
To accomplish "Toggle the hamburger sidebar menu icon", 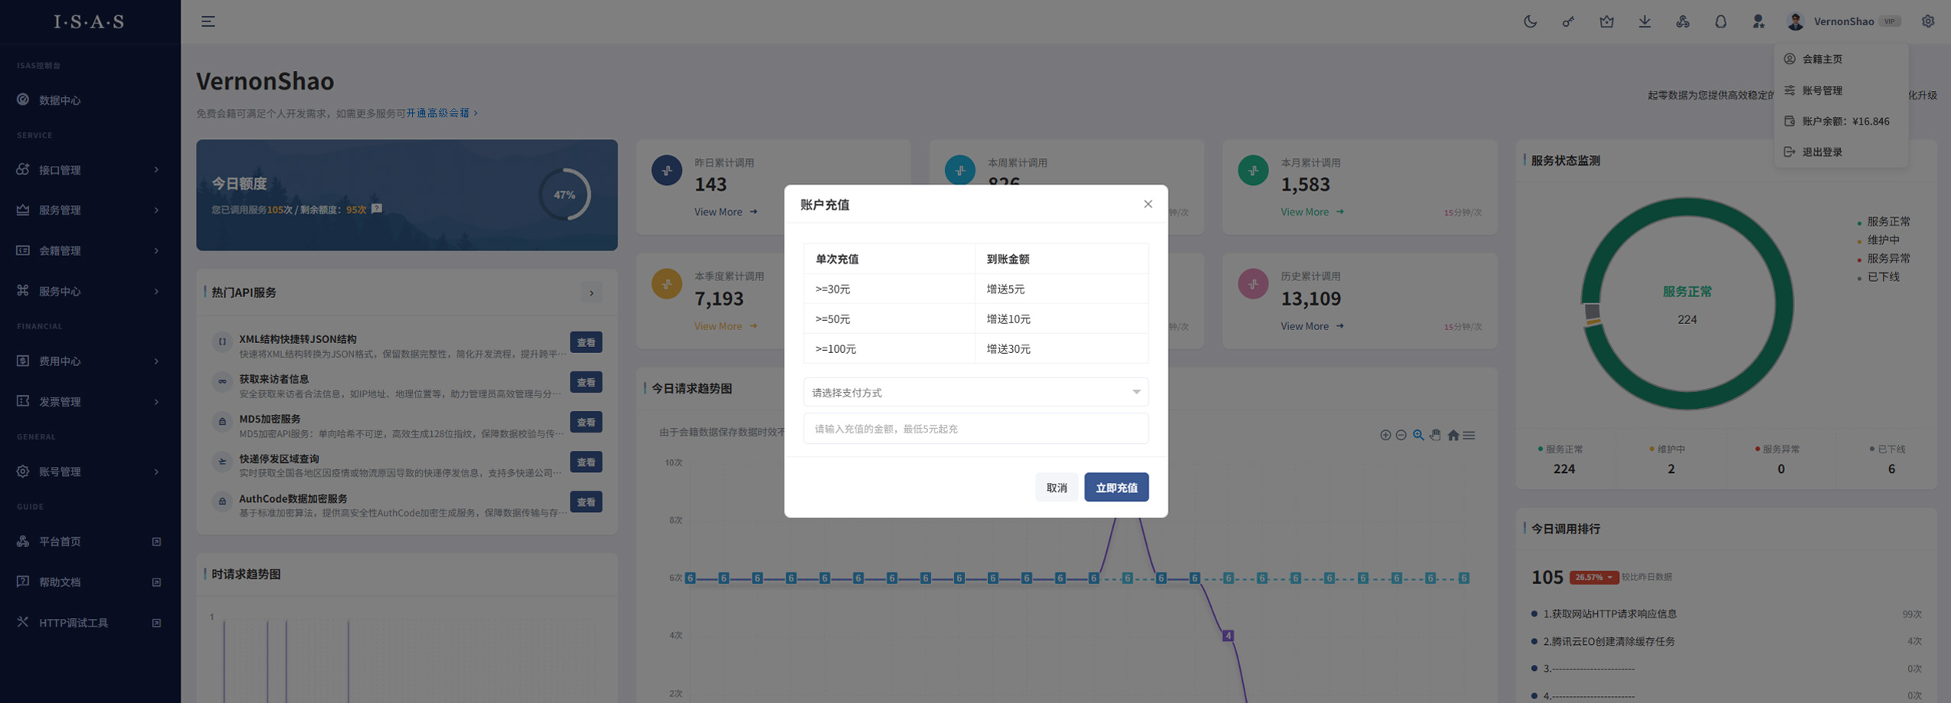I will point(208,21).
